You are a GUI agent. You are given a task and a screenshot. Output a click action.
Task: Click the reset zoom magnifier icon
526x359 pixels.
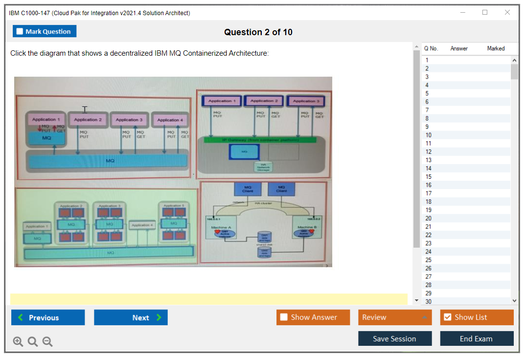pos(33,342)
